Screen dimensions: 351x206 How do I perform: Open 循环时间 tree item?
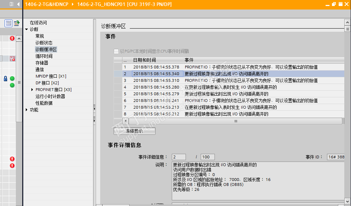pyautogui.click(x=44, y=56)
